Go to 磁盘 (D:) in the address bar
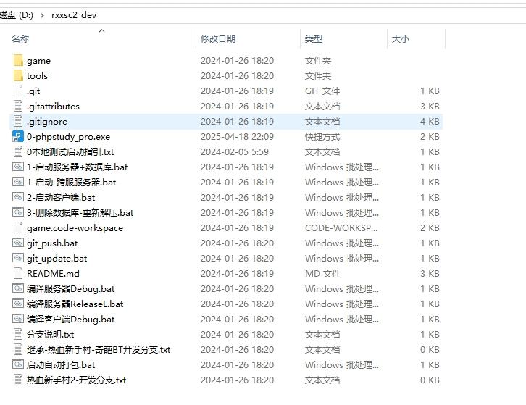The width and height of the screenshot is (526, 405). coord(17,15)
